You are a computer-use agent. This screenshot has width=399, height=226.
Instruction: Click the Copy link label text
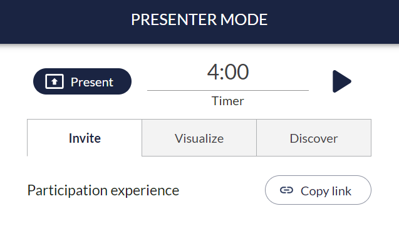click(326, 191)
